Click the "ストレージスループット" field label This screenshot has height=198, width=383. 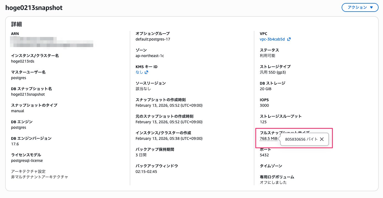pos(281,116)
